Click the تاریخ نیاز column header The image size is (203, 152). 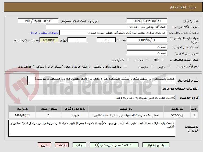pos(22,109)
